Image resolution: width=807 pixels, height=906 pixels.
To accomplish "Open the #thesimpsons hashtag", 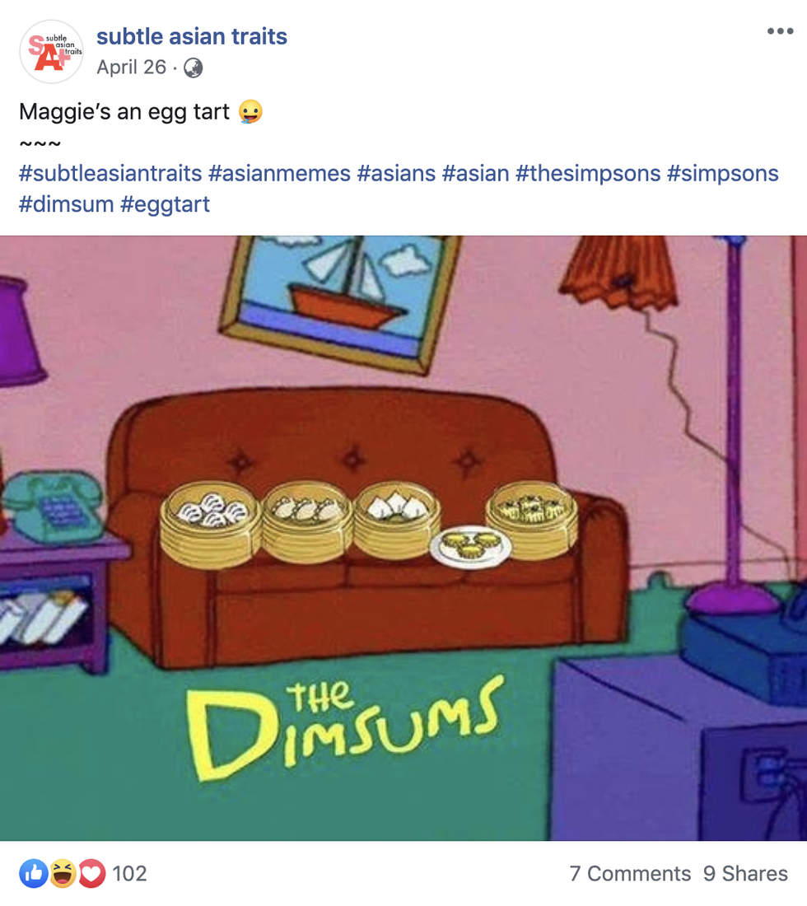I will 588,173.
